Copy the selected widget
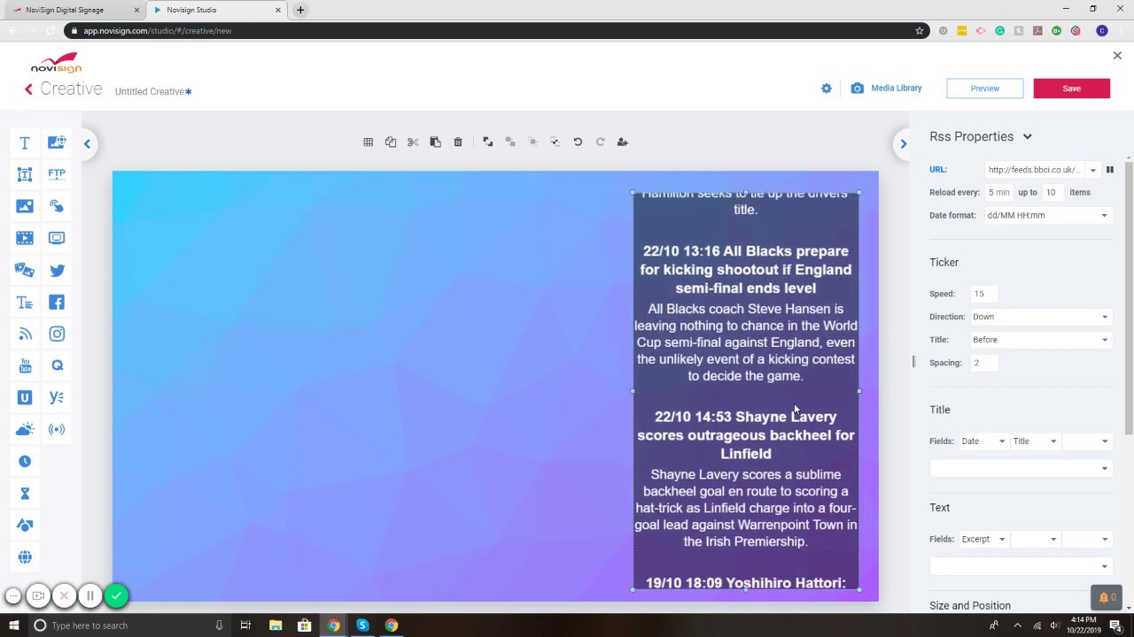This screenshot has height=637, width=1134. (391, 142)
